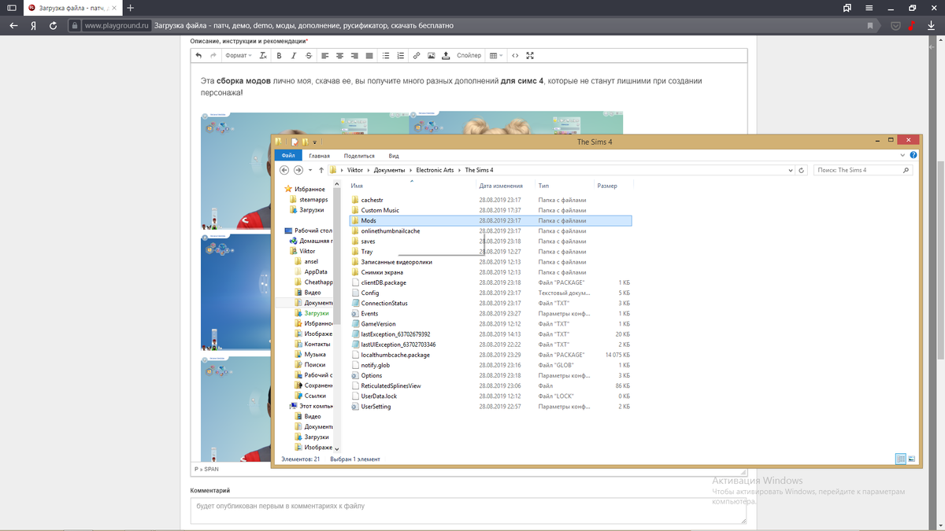Screen dimensions: 945x531
Task: Switch to large icons view in Explorer
Action: pyautogui.click(x=911, y=458)
